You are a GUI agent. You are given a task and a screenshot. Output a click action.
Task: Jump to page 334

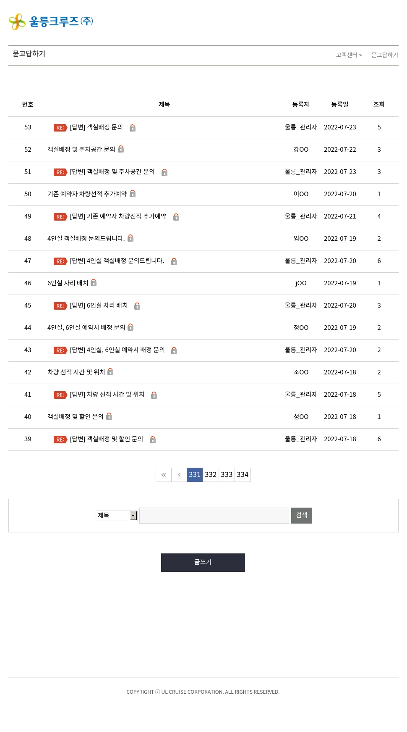pos(243,475)
